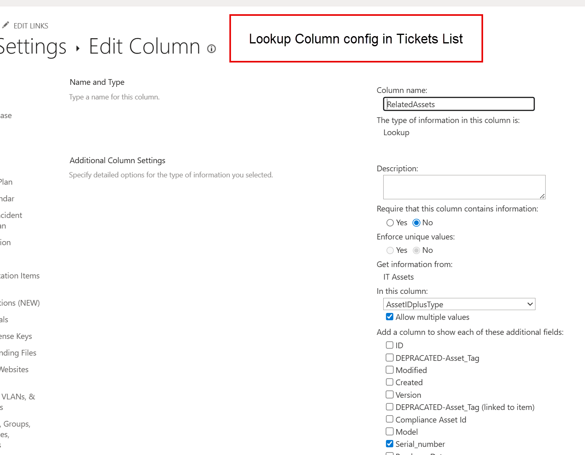
Task: Check DEPRACATED-Asset_Tag (linked to item)
Action: click(x=390, y=407)
